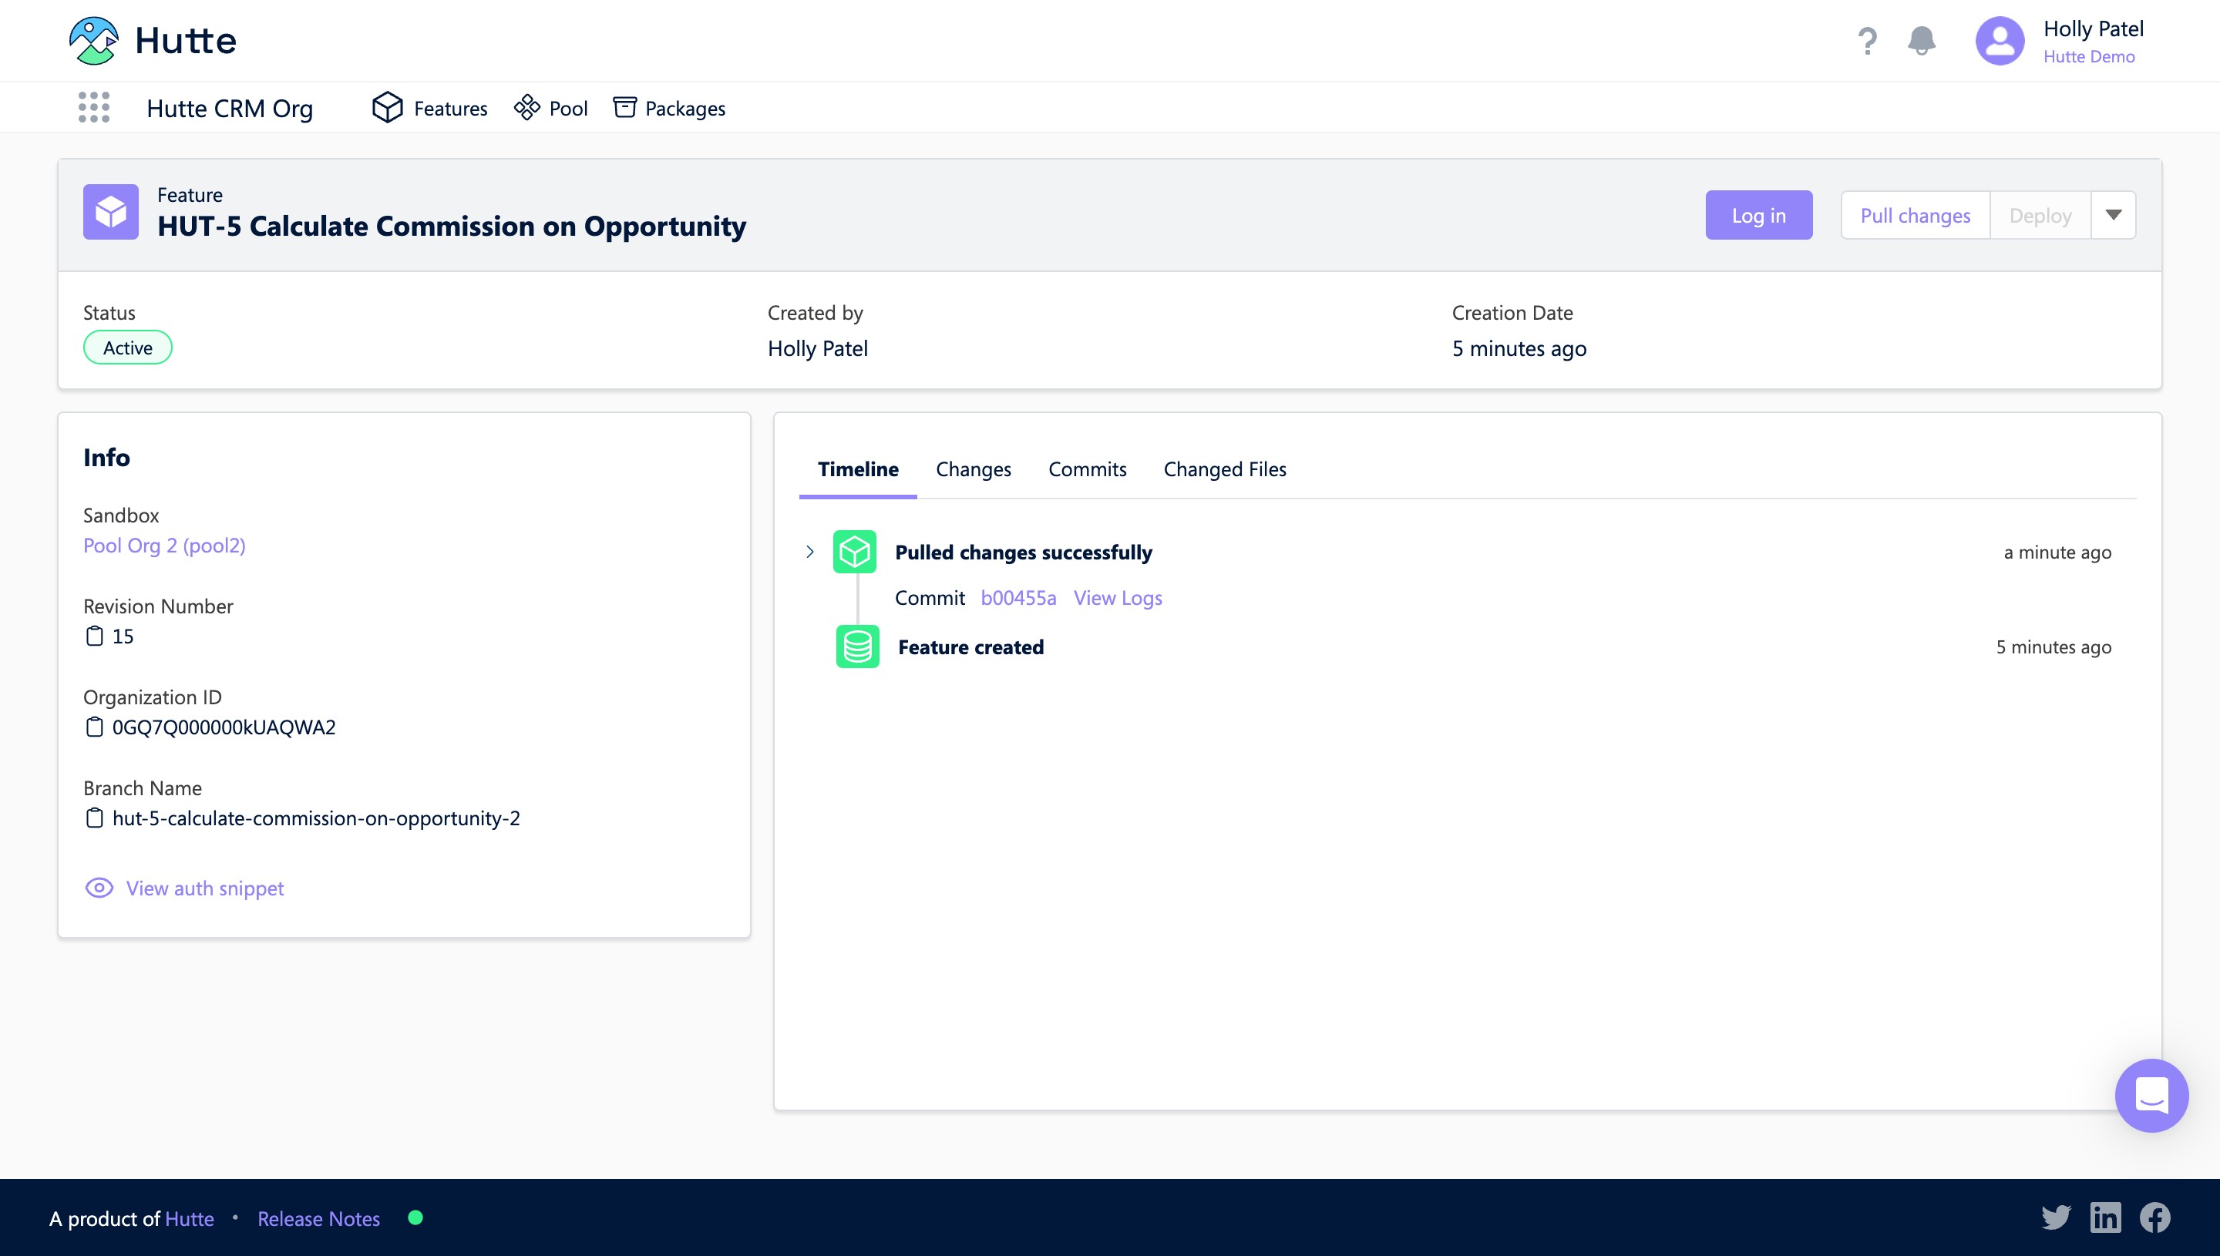The width and height of the screenshot is (2220, 1256).
Task: Open commit b00455a link
Action: [x=1017, y=598]
